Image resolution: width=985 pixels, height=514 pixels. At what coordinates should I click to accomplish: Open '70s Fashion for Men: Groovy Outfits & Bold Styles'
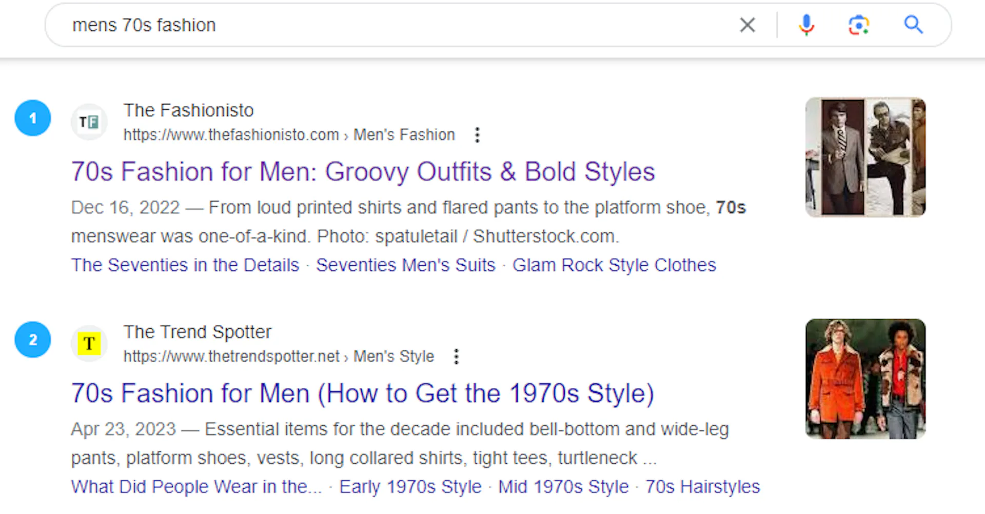[x=363, y=171]
